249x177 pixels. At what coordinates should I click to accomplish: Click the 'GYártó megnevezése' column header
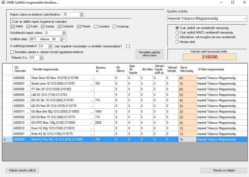click(222, 69)
